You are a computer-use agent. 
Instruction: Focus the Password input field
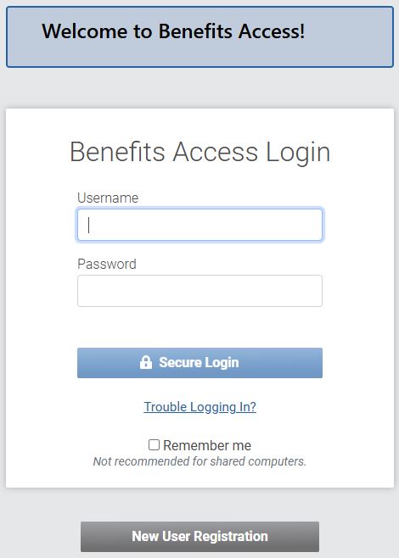pyautogui.click(x=199, y=291)
